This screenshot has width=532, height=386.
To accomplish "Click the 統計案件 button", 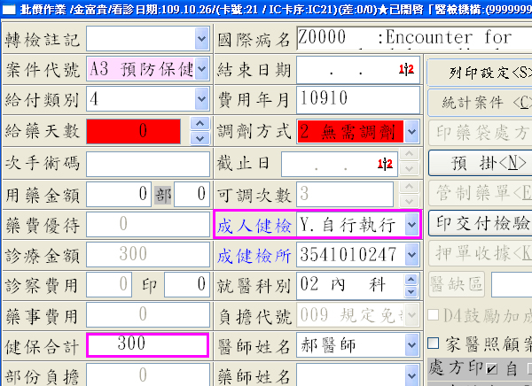I will 479,101.
